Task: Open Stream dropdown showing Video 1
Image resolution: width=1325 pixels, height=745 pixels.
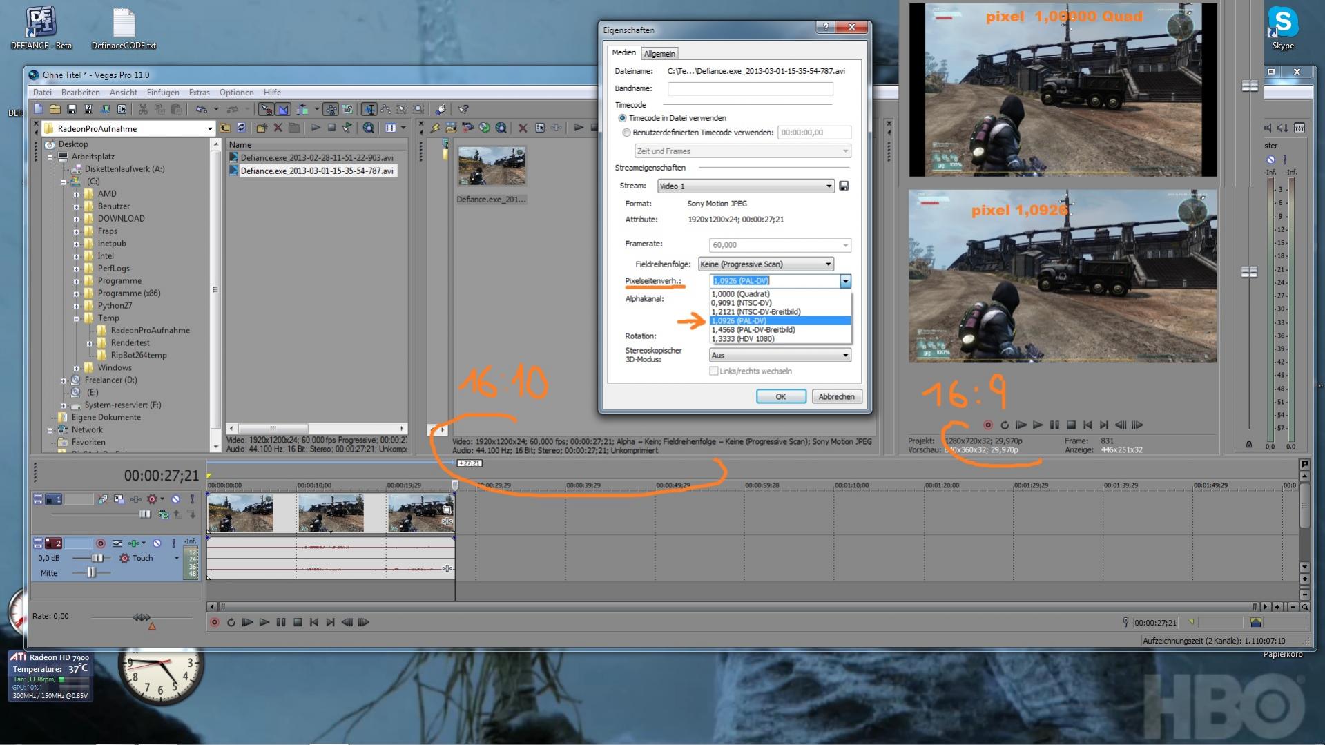Action: 746,186
